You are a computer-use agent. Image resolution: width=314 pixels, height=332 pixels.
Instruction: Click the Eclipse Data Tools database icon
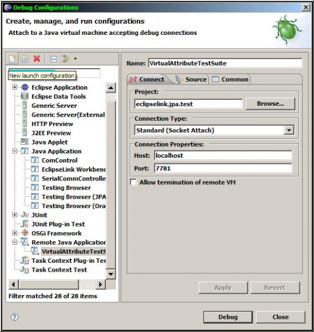tap(25, 96)
